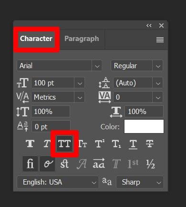Toggle Discretionary Ligatures st button
This screenshot has height=207, width=186.
(64, 164)
